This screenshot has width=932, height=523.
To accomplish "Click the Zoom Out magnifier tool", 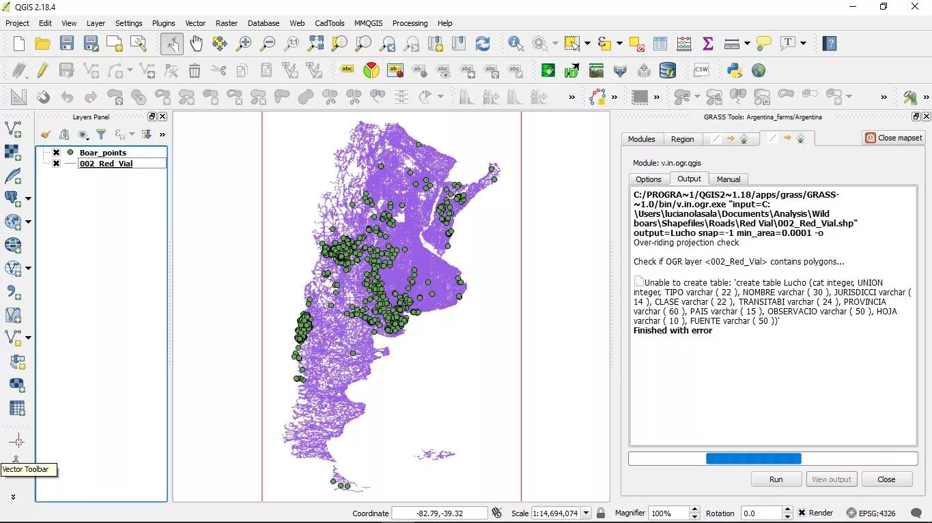I will 268,44.
